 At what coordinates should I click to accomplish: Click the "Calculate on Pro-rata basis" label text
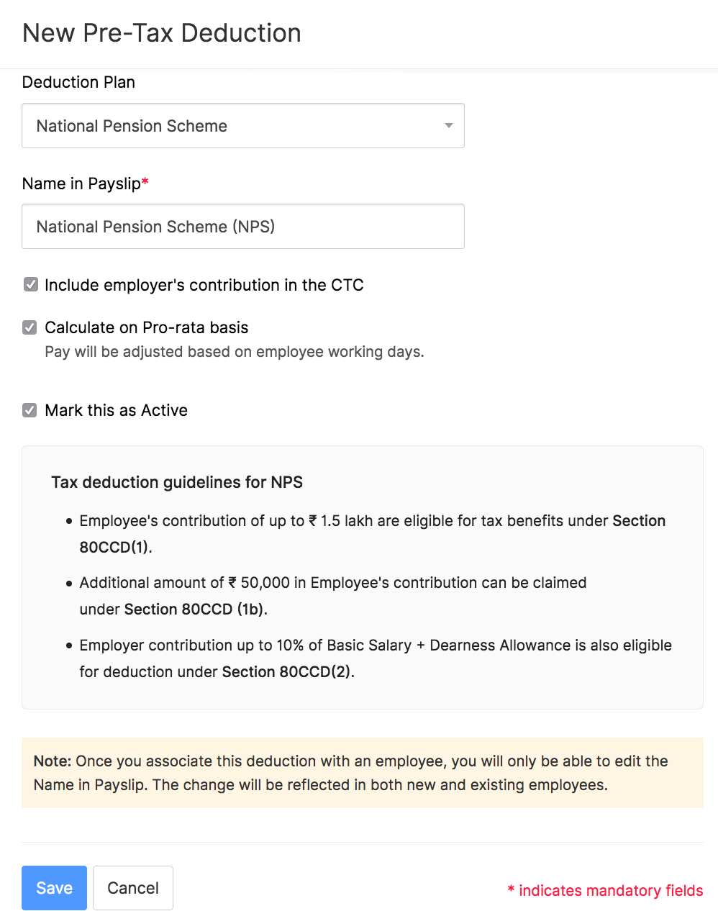pos(146,327)
